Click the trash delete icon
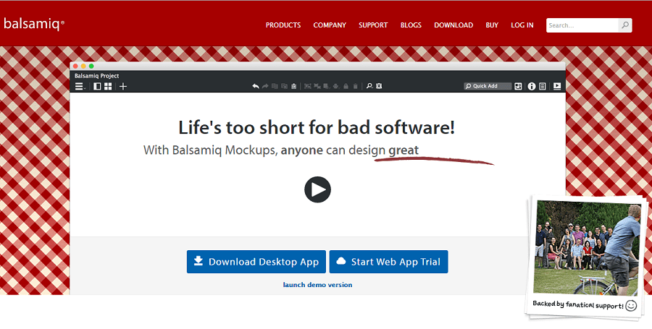Image resolution: width=652 pixels, height=329 pixels. tap(355, 86)
